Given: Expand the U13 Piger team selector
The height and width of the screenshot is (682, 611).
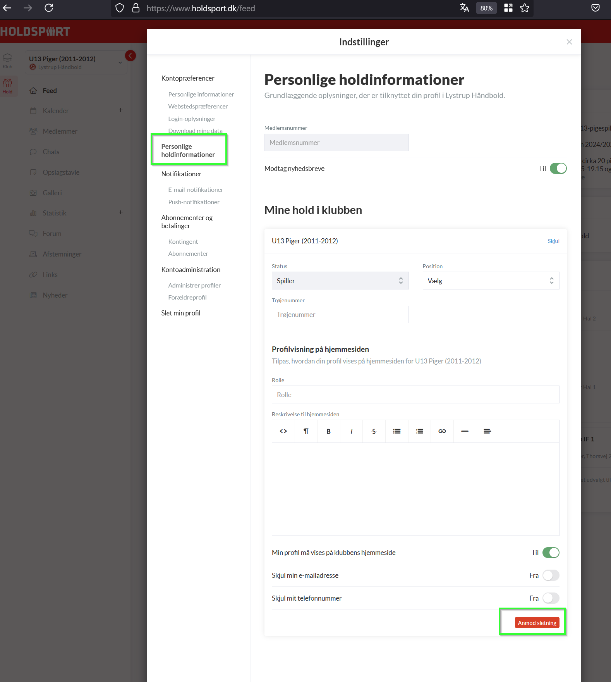Looking at the screenshot, I should tap(76, 62).
